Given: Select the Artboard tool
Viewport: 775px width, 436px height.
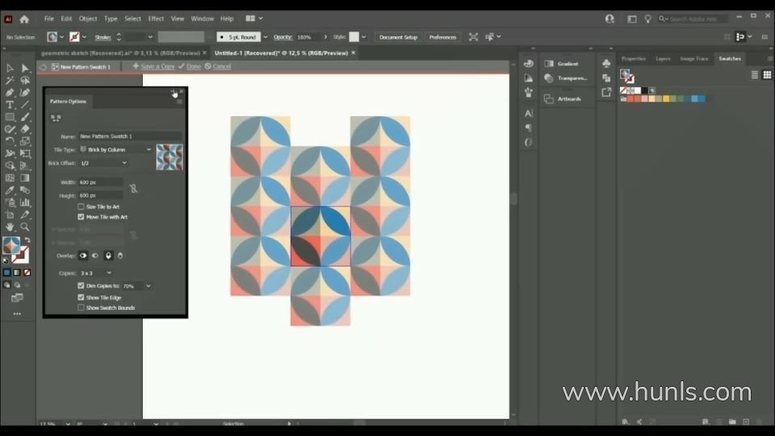Looking at the screenshot, I should [x=10, y=215].
